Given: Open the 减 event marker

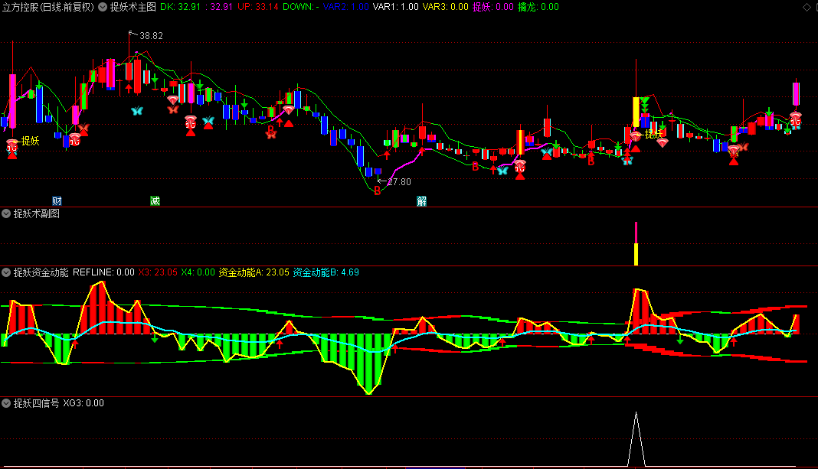Looking at the screenshot, I should [155, 201].
